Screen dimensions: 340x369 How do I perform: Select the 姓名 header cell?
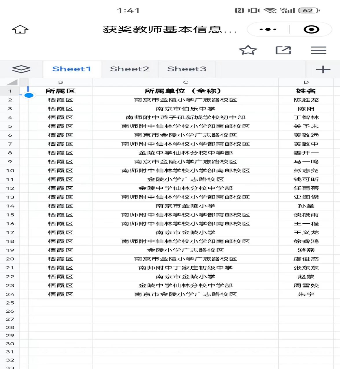tap(306, 91)
